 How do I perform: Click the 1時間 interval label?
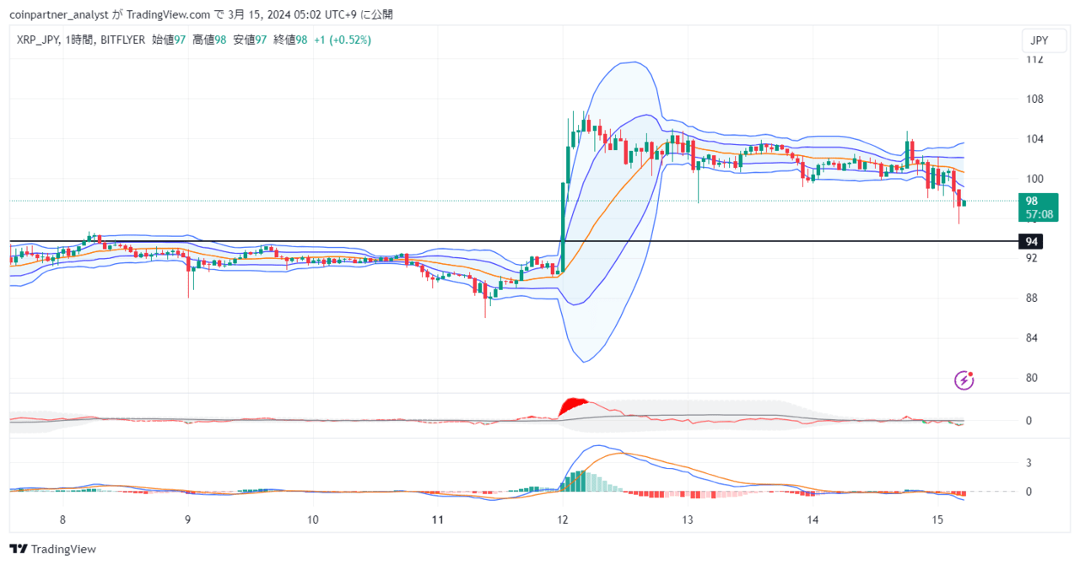point(82,40)
